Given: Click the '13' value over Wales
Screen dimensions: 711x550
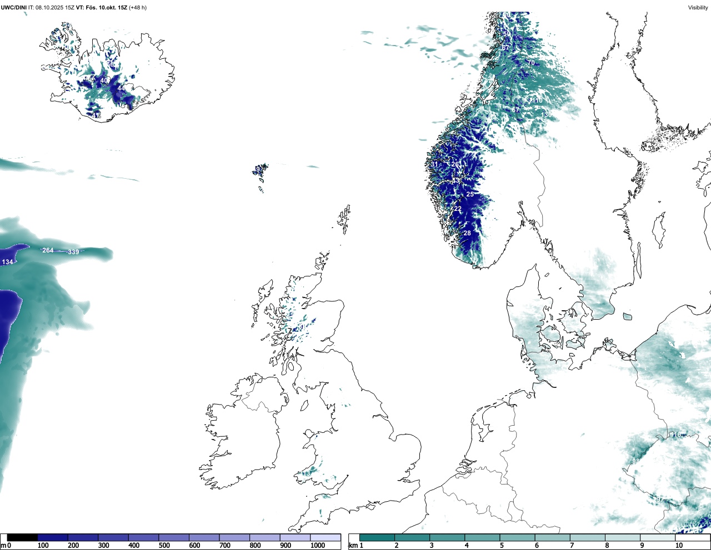Looking at the screenshot, I should pyautogui.click(x=307, y=473).
